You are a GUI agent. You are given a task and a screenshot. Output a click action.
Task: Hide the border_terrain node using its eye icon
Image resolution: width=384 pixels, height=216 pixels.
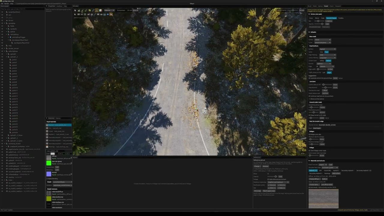point(2,48)
